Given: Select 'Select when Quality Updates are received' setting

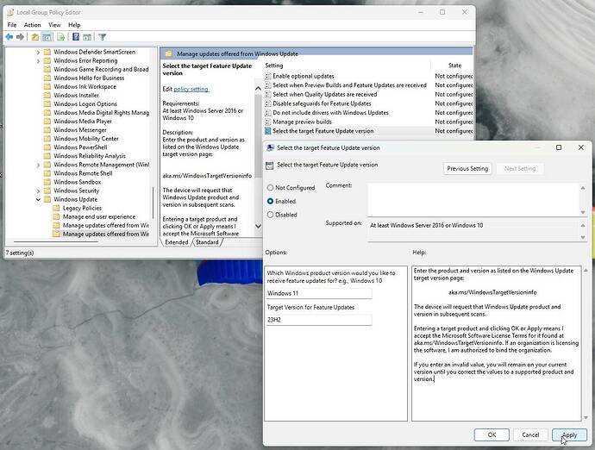Looking at the screenshot, I should 325,95.
